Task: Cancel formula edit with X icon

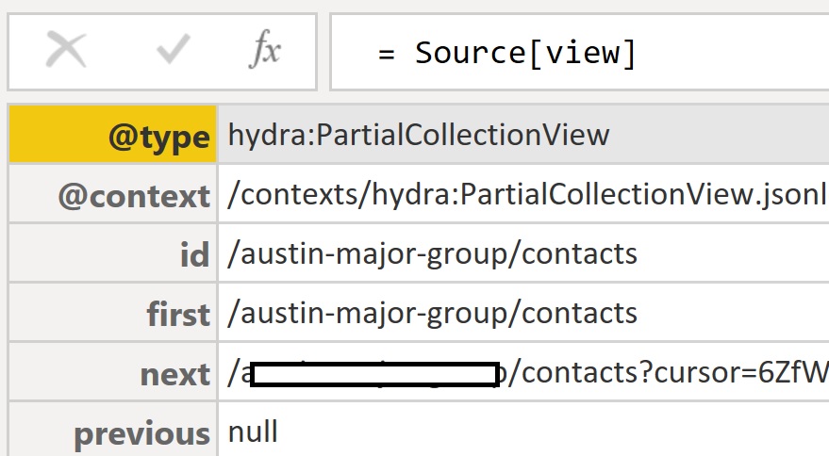Action: coord(66,50)
